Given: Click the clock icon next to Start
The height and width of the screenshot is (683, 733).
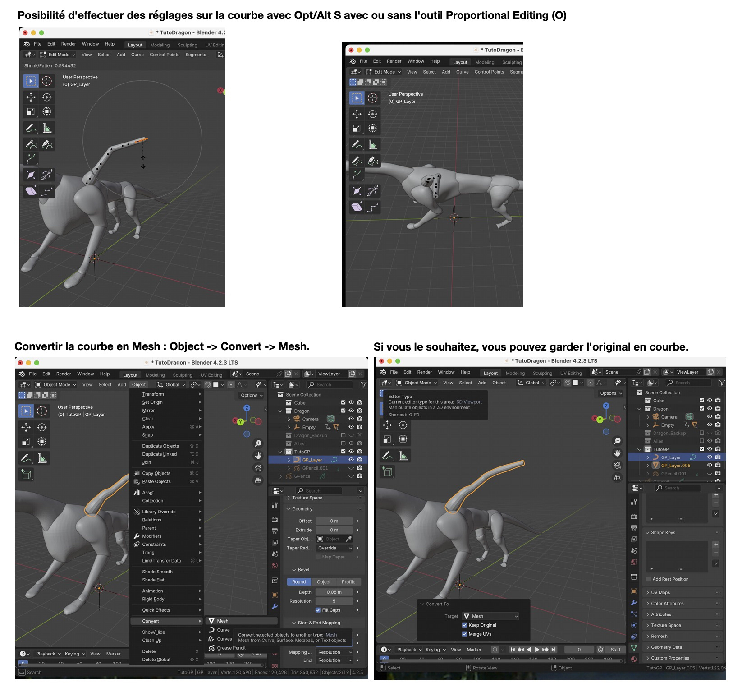Looking at the screenshot, I should click(x=600, y=650).
